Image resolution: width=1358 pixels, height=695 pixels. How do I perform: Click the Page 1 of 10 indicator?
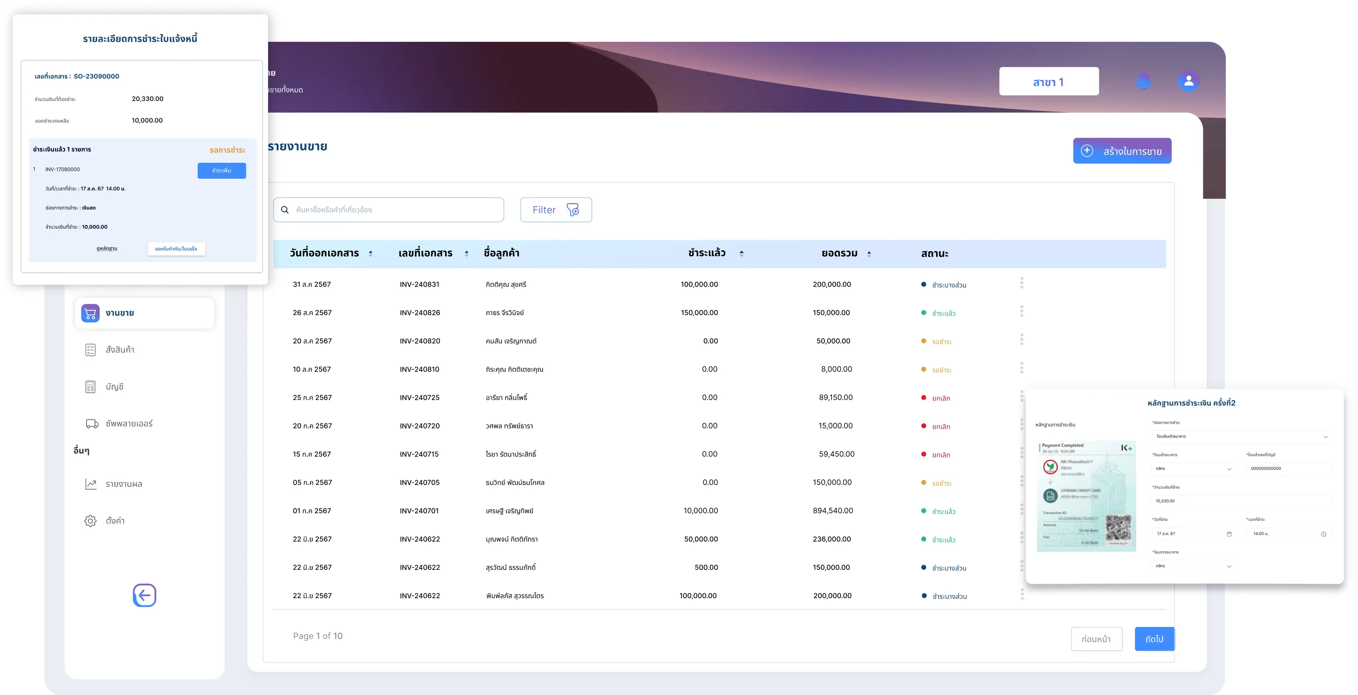(317, 636)
